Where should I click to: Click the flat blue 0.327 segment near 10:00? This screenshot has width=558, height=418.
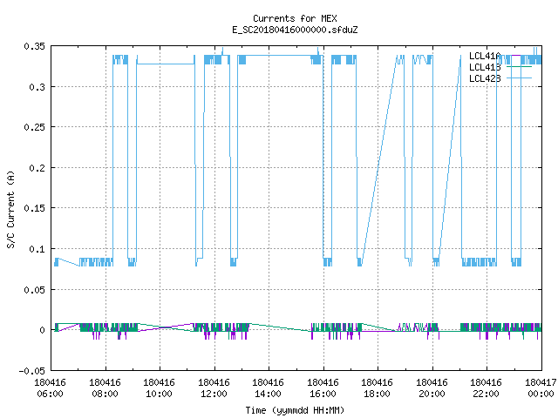click(x=166, y=64)
